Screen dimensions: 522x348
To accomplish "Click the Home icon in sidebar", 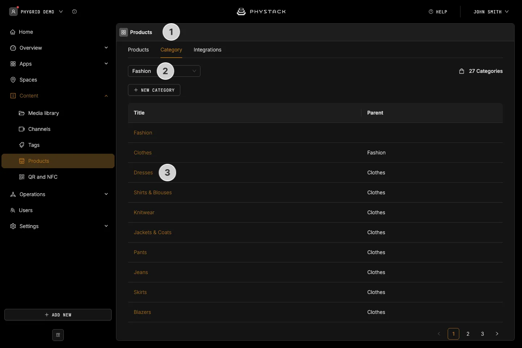I will pos(13,32).
